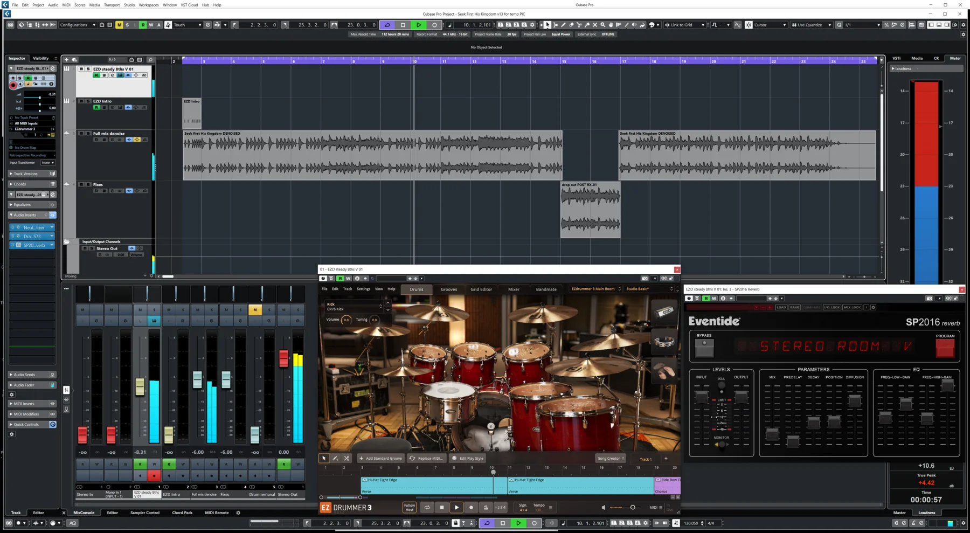Toggle the global Write W automation button in toolbar
Screen dimensions: 970x533
151,25
